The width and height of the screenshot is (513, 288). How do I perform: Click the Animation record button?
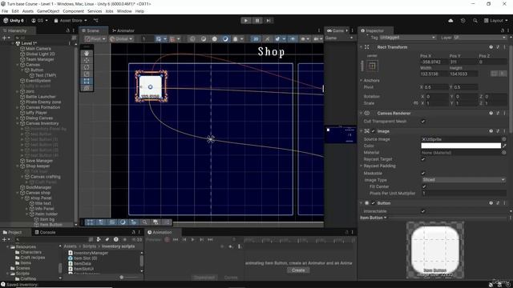pos(167,240)
